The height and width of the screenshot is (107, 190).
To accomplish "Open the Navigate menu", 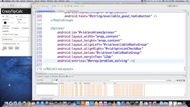I will 30,1.
